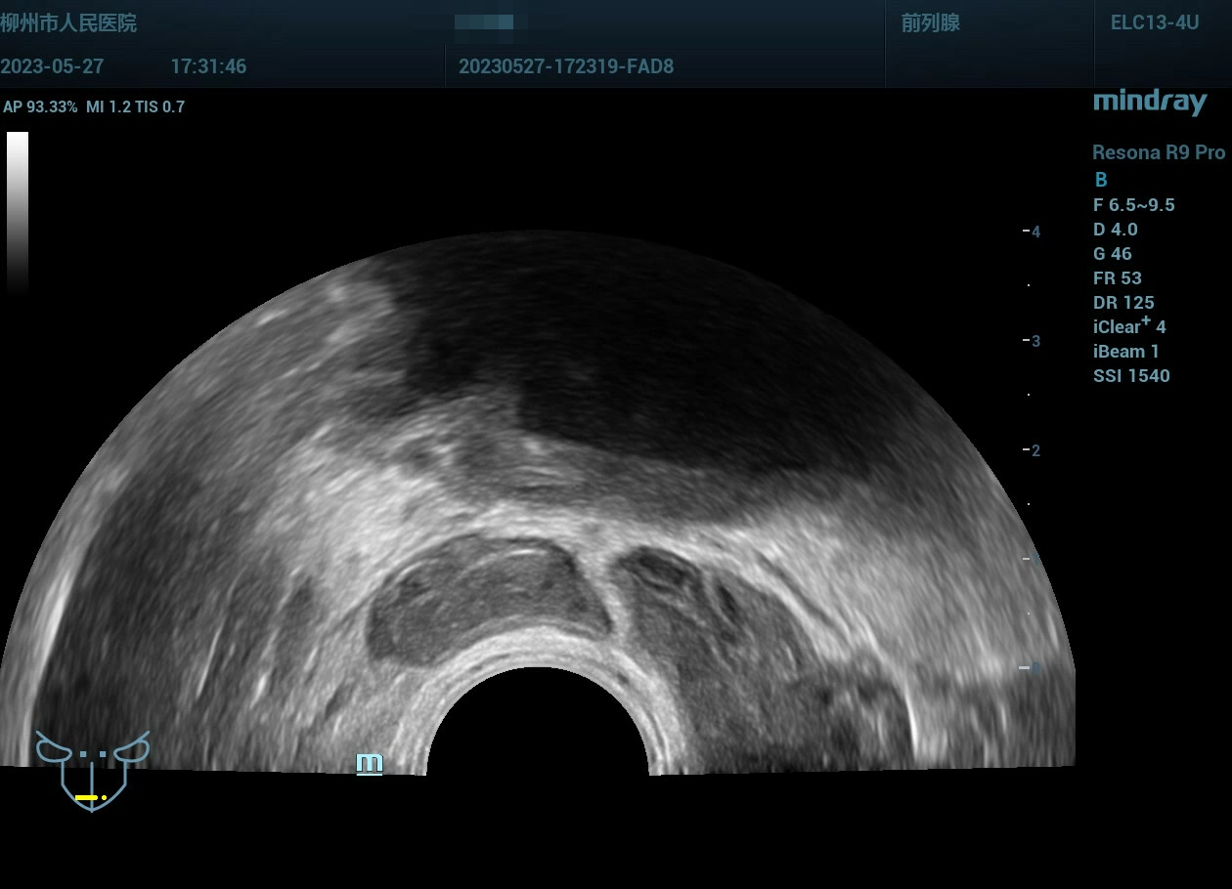Click the gain G 46 parameter
The image size is (1232, 889).
tap(1112, 254)
